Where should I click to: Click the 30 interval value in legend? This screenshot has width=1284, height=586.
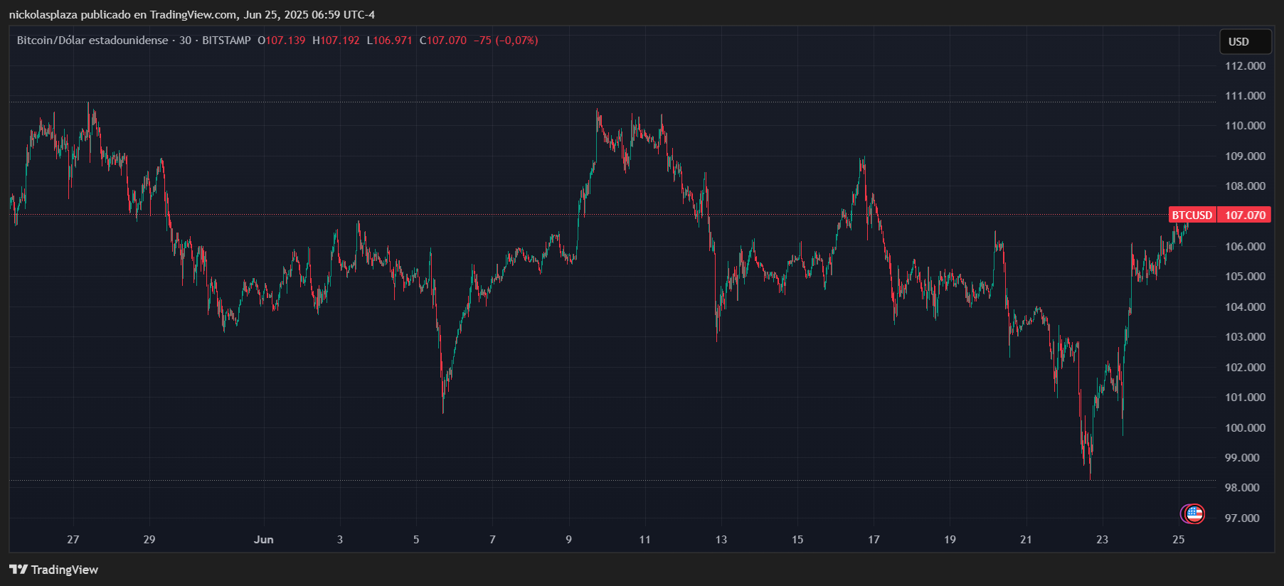185,41
